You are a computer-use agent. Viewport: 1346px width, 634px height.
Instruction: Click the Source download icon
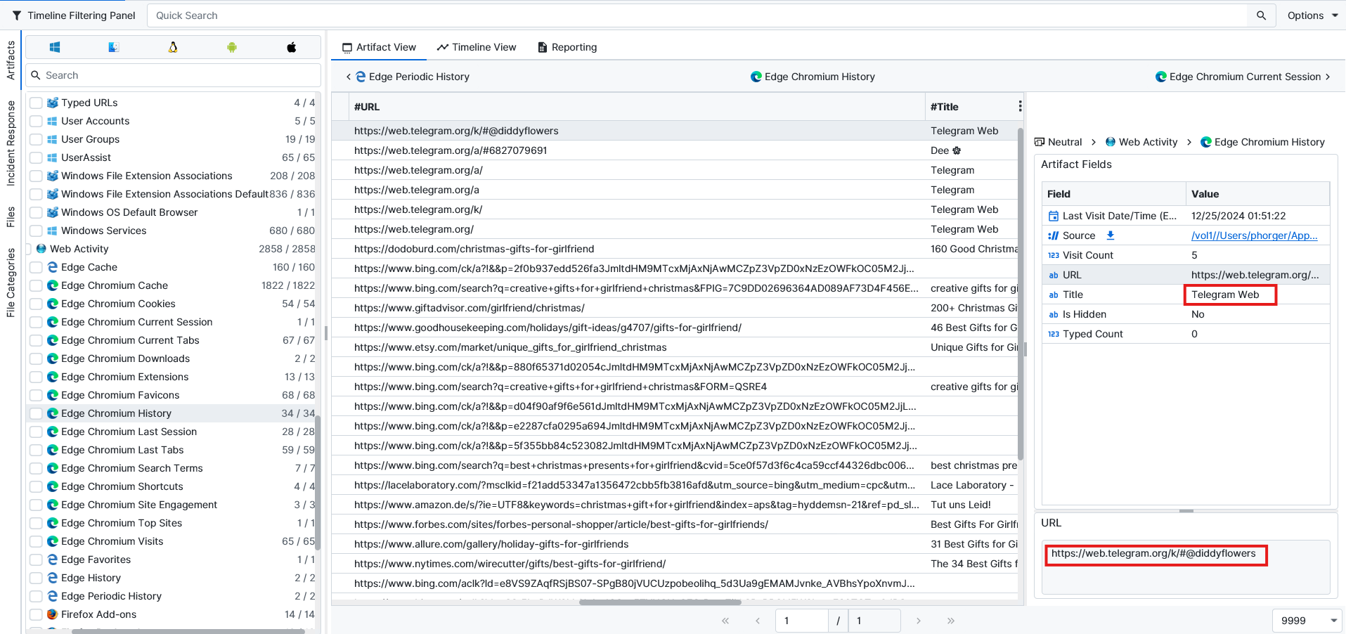pos(1111,235)
